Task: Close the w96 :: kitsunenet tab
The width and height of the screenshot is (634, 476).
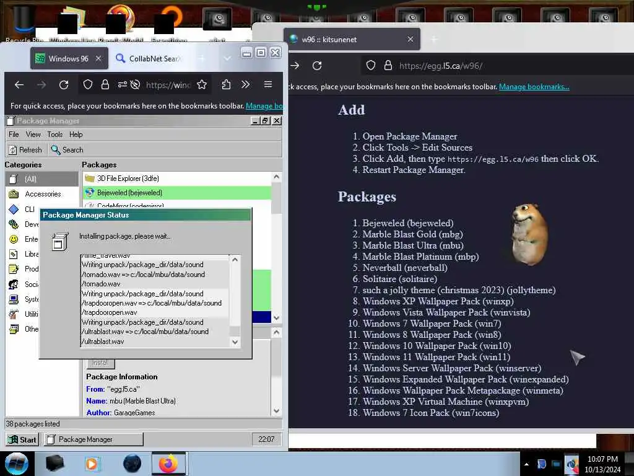Action: point(410,39)
